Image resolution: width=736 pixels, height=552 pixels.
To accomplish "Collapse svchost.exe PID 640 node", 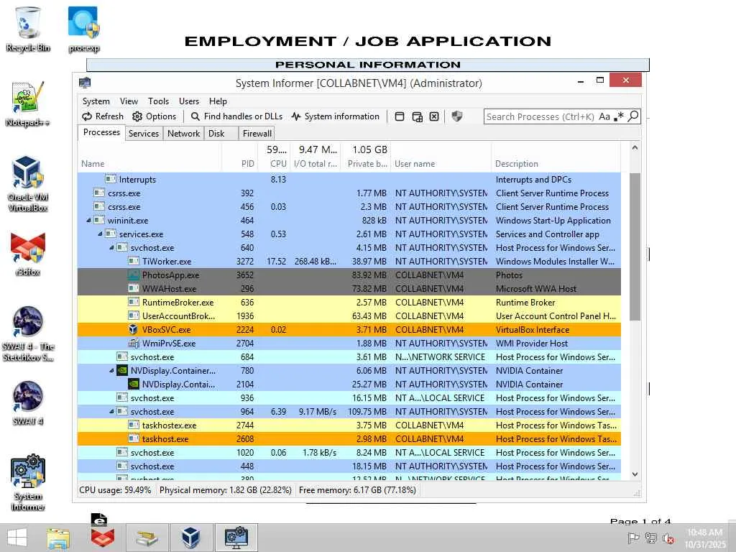I will point(111,247).
